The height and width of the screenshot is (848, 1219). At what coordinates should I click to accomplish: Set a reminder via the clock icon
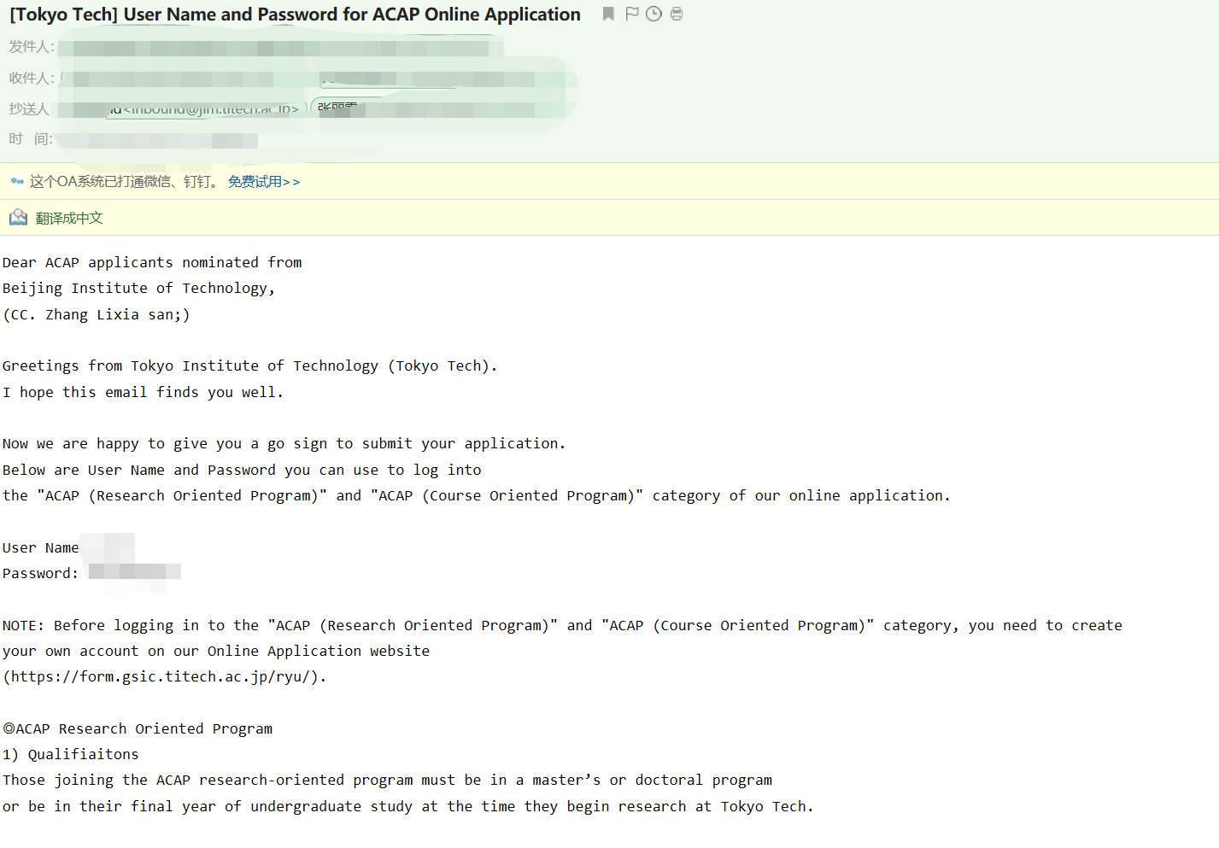click(653, 14)
